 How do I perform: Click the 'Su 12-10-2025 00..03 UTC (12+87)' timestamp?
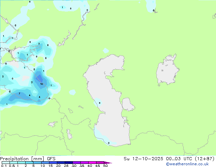click(x=169, y=159)
